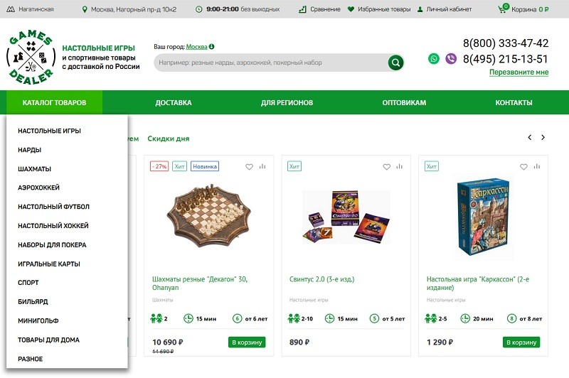Open the Games Dealer logo homepage
This screenshot has width=569, height=378.
[x=31, y=56]
